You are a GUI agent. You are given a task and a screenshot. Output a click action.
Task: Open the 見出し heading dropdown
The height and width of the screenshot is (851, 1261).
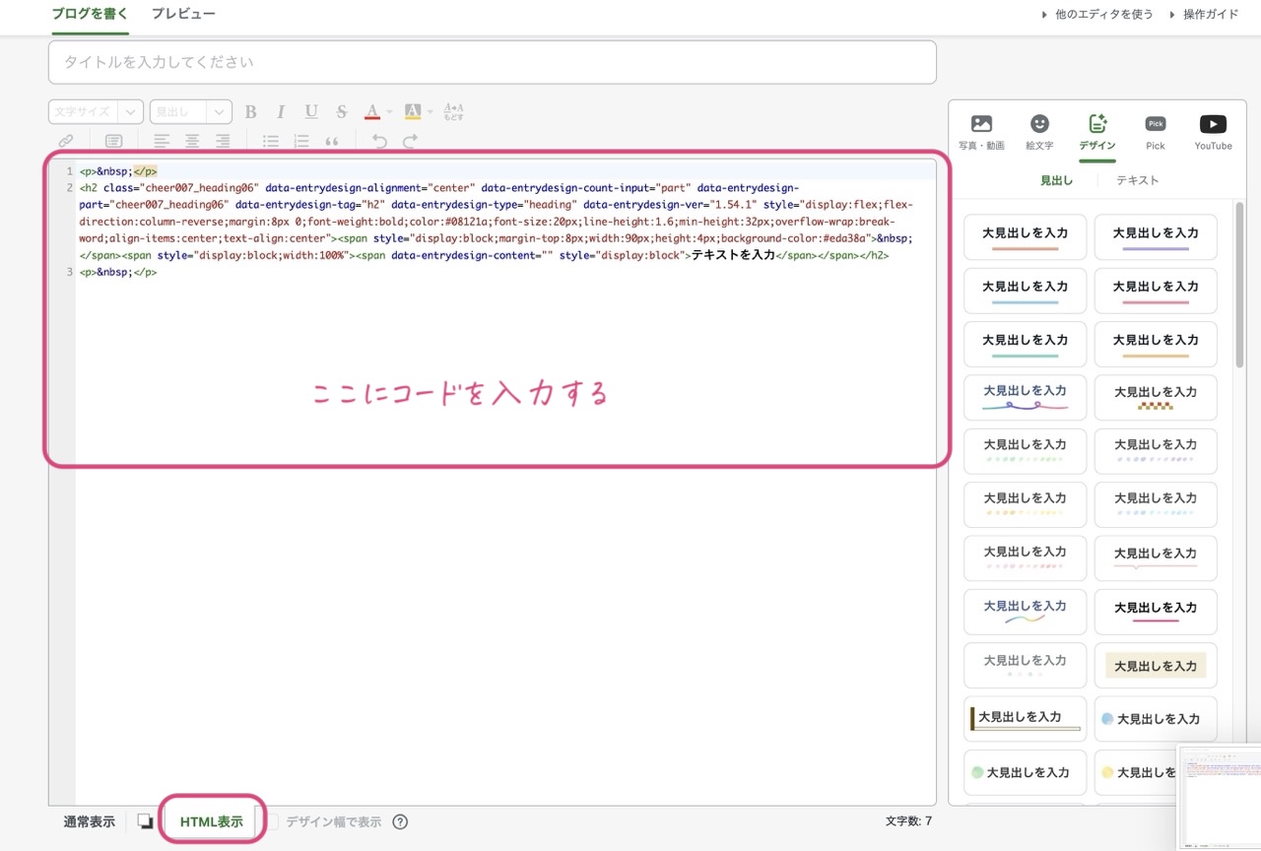(191, 112)
